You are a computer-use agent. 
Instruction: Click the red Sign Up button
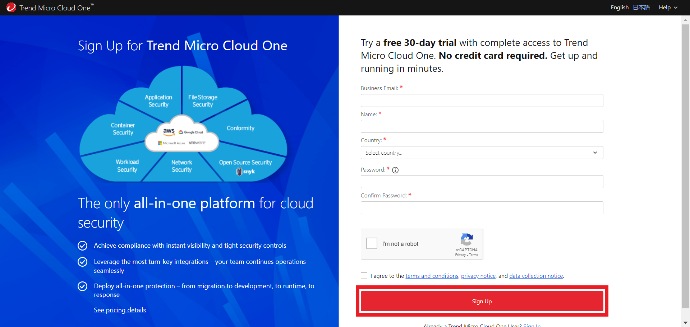(x=482, y=301)
